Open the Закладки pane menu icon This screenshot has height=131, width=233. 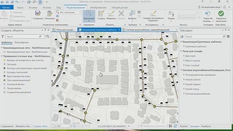pyautogui.click(x=228, y=36)
